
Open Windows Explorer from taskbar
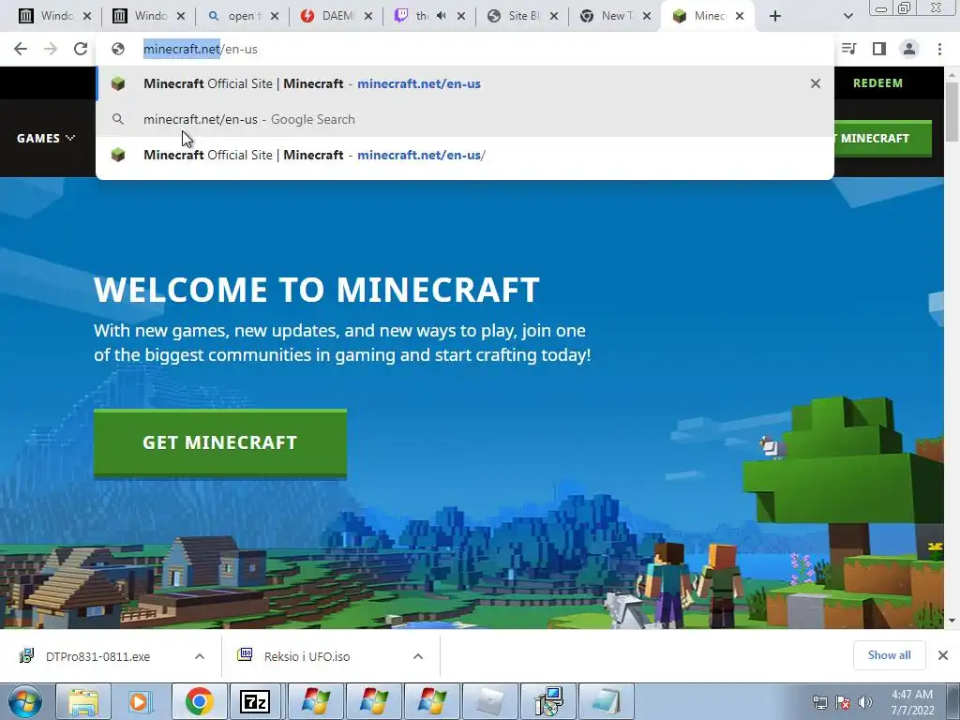pyautogui.click(x=83, y=701)
